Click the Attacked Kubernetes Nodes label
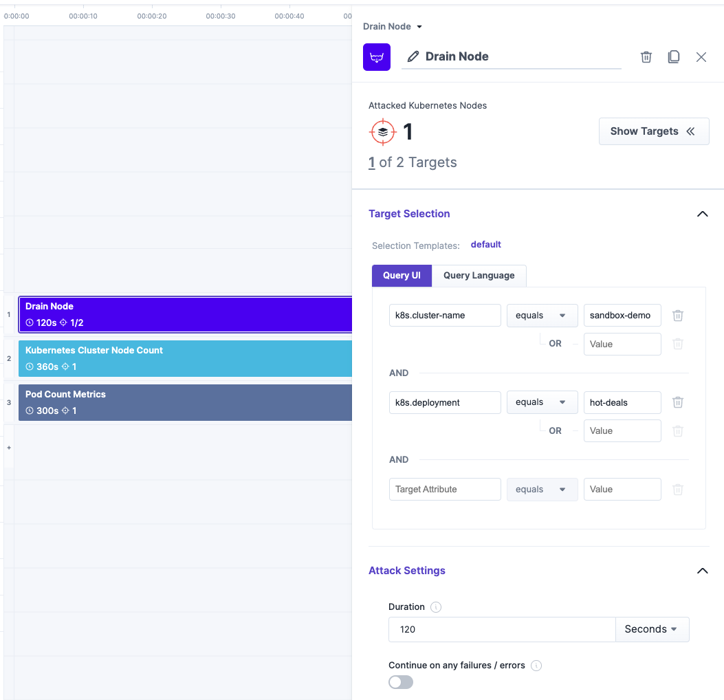The width and height of the screenshot is (724, 700). (x=428, y=106)
